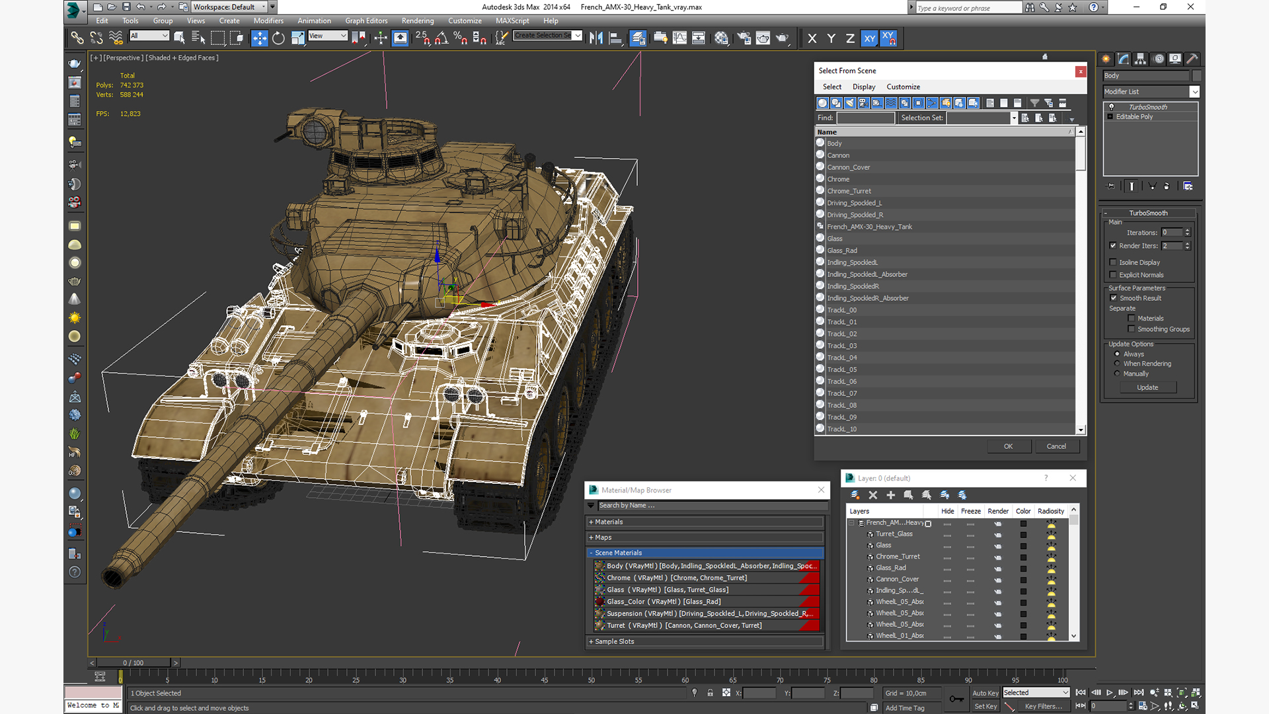Toggle Display Lights filter in Select From Scene
Viewport: 1269px width, 714px height.
click(850, 103)
